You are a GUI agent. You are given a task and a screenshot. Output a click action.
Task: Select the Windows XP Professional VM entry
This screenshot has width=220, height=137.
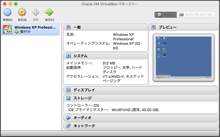coord(31,29)
